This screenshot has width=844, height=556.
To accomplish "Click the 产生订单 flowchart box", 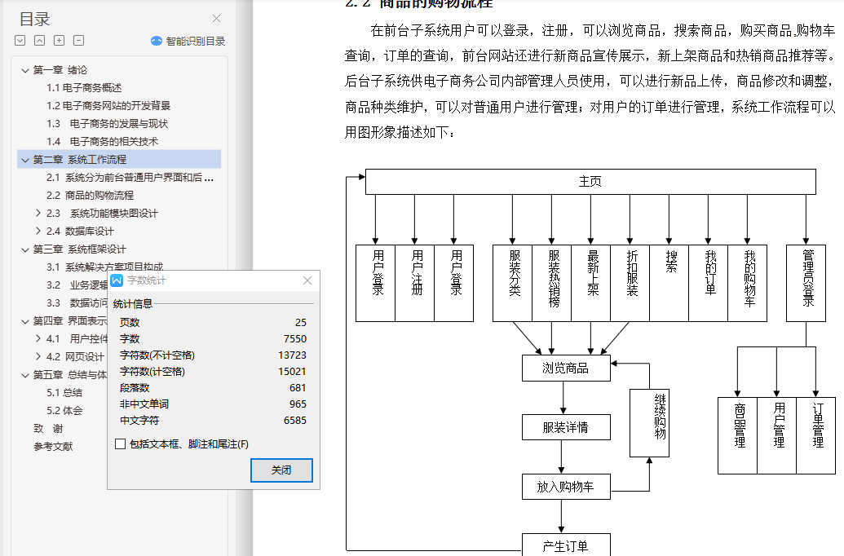I will tap(566, 545).
